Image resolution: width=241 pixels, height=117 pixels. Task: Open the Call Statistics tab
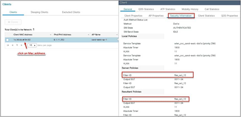click(212, 9)
